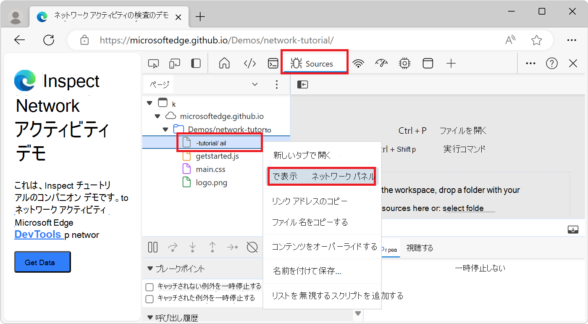Enable キャッチされない例外を一時停止する checkbox
The image size is (588, 324).
click(x=149, y=286)
